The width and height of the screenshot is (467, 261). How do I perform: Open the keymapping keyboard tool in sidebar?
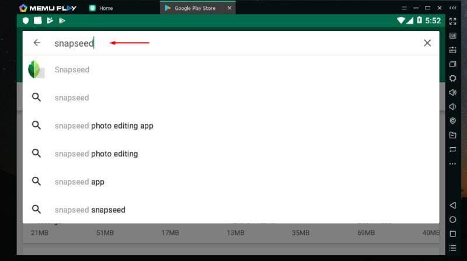[453, 36]
